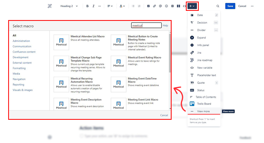Choose Status from the insert menu
This screenshot has width=264, height=143.
[x=204, y=90]
